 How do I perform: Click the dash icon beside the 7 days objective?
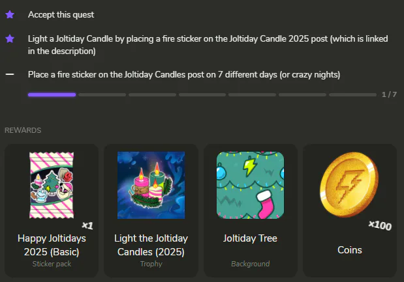(10, 74)
